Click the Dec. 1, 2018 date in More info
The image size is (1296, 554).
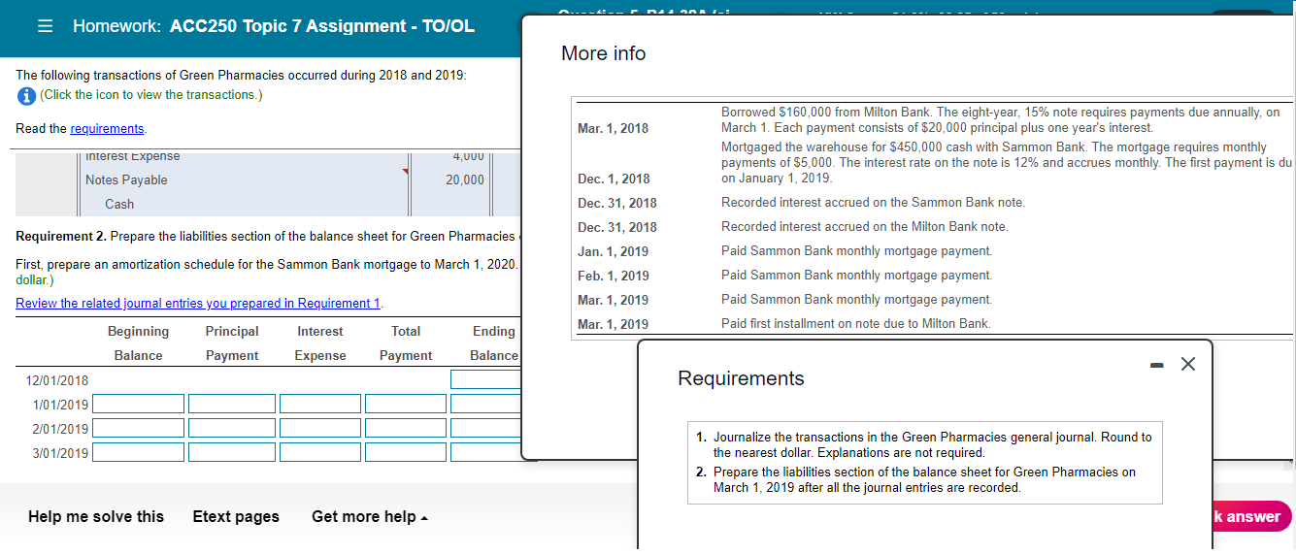click(x=614, y=179)
